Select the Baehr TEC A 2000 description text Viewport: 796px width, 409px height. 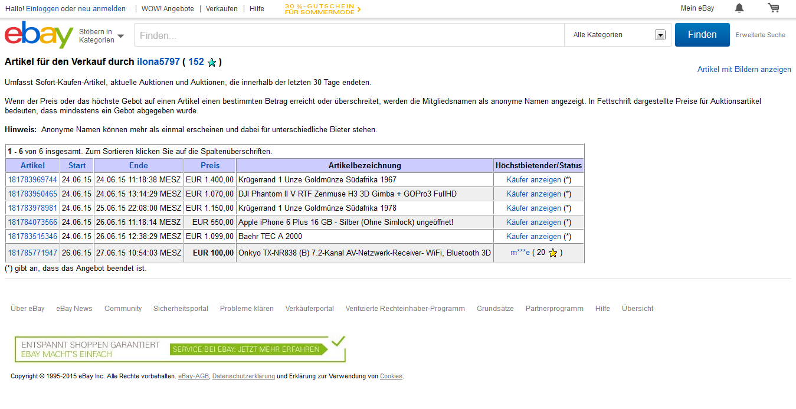coord(270,237)
